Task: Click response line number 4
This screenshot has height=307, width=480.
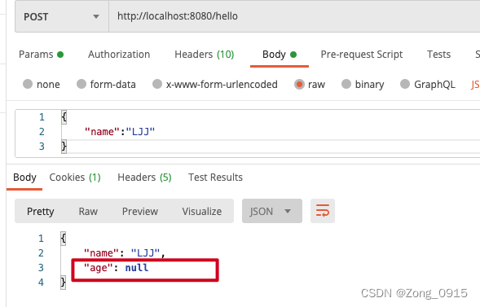Action: 41,282
